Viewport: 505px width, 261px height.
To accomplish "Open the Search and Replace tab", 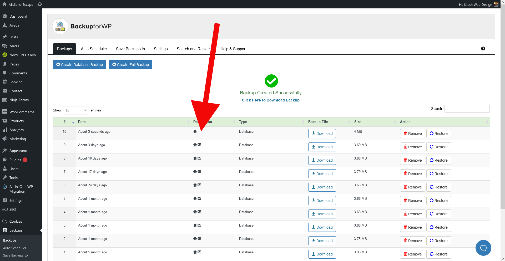I will (x=194, y=49).
